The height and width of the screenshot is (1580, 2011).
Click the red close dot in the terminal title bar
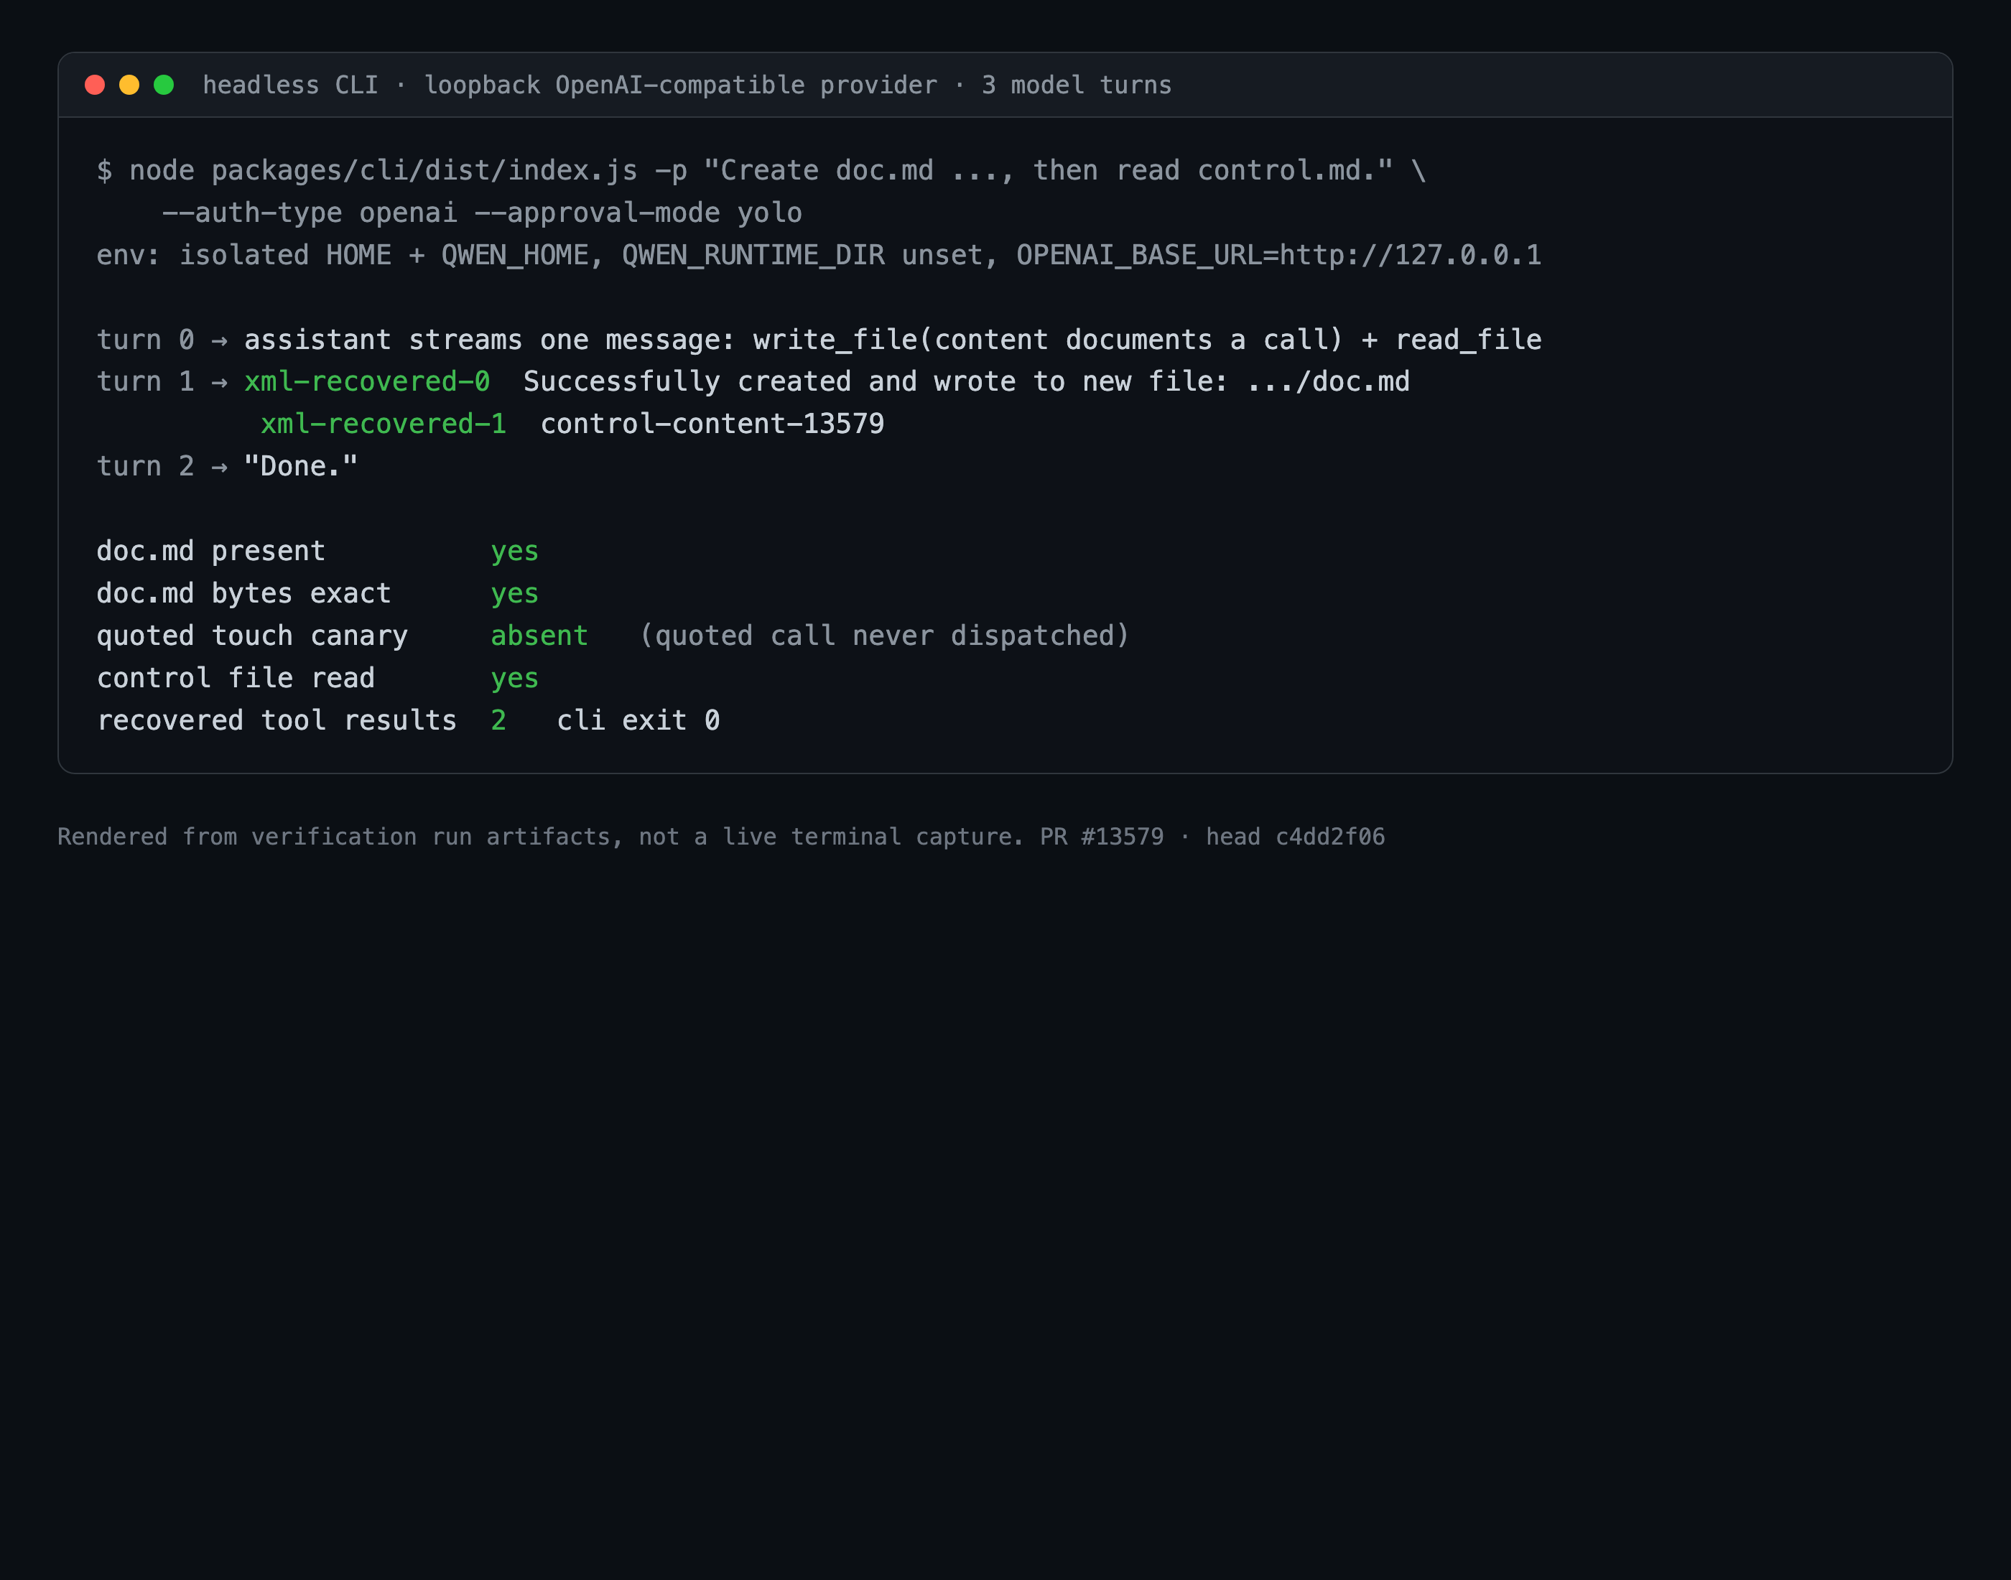pyautogui.click(x=94, y=85)
